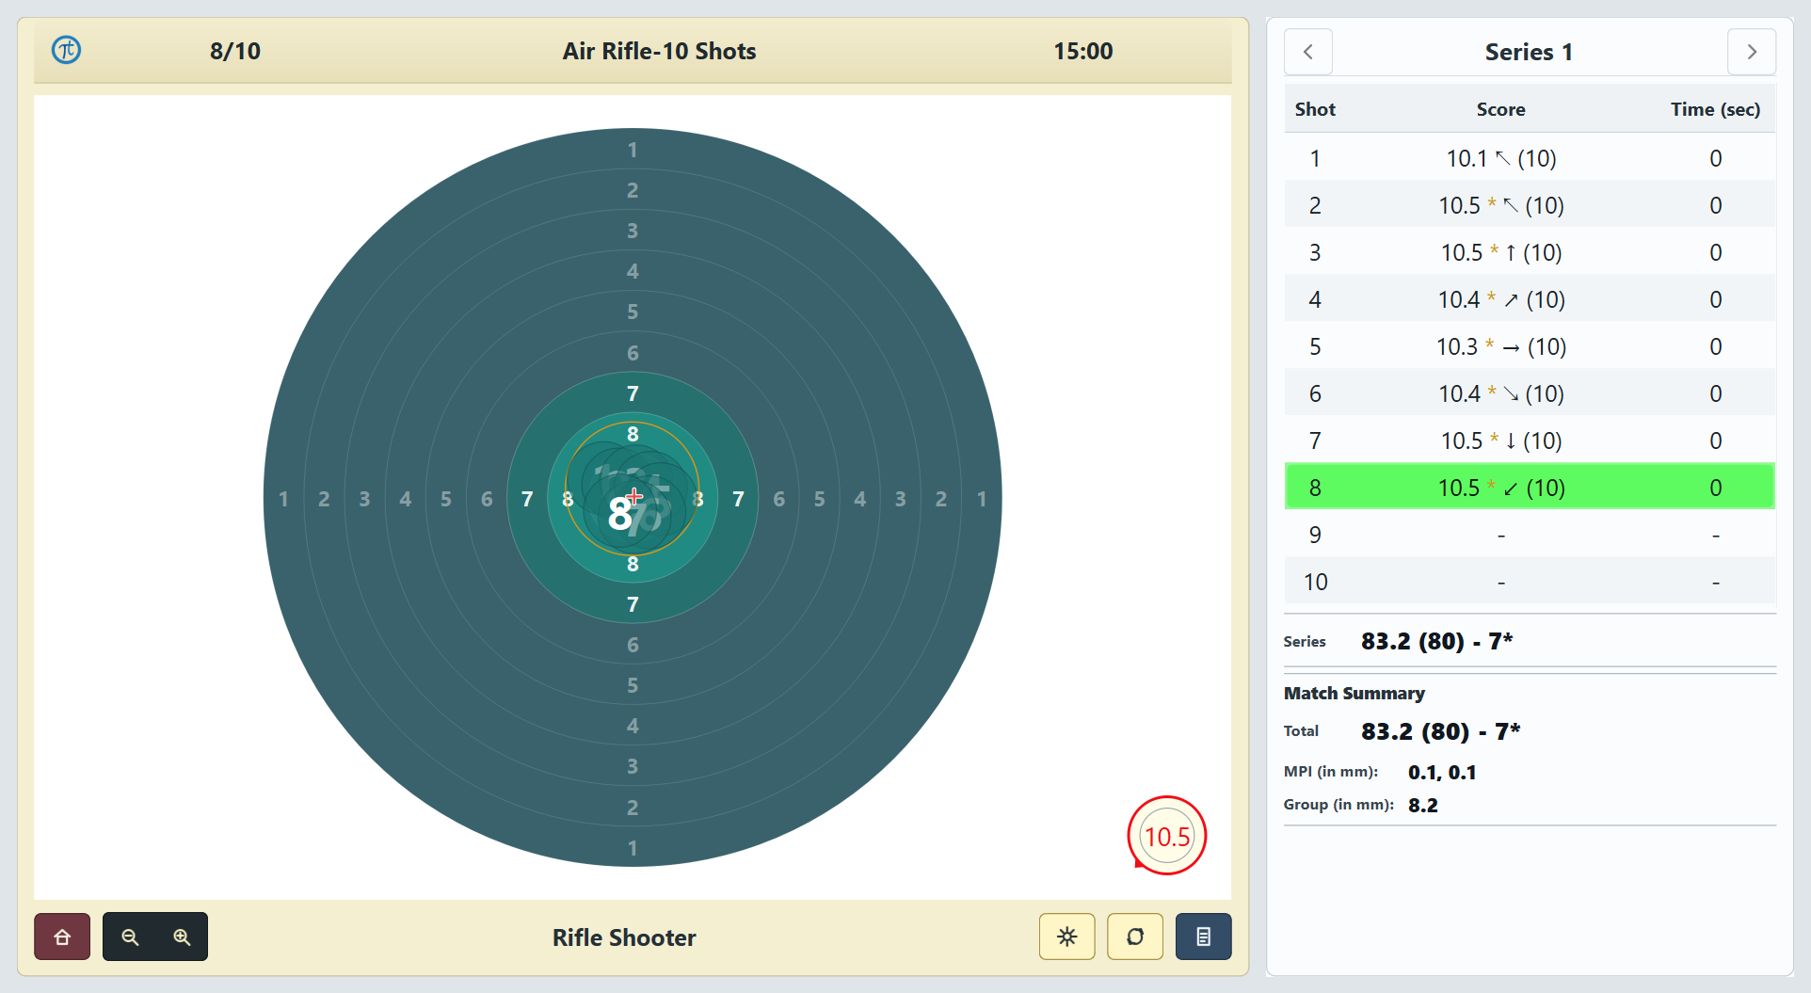Click the refresh reset icon button
The image size is (1811, 993).
1135,937
